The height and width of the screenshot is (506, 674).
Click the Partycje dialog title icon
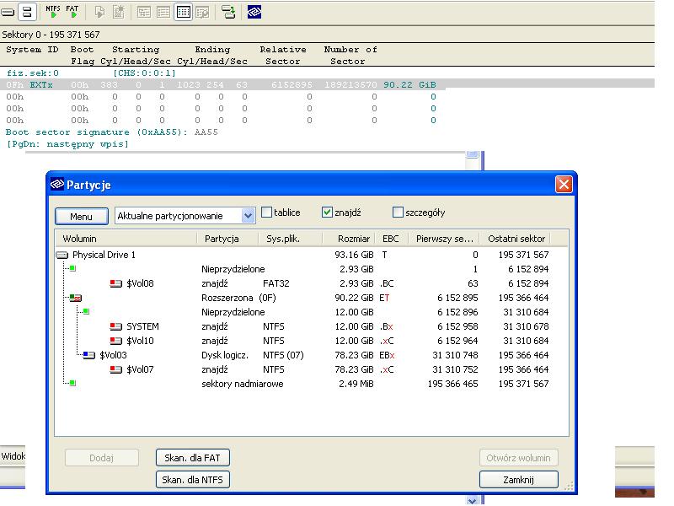pyautogui.click(x=57, y=185)
